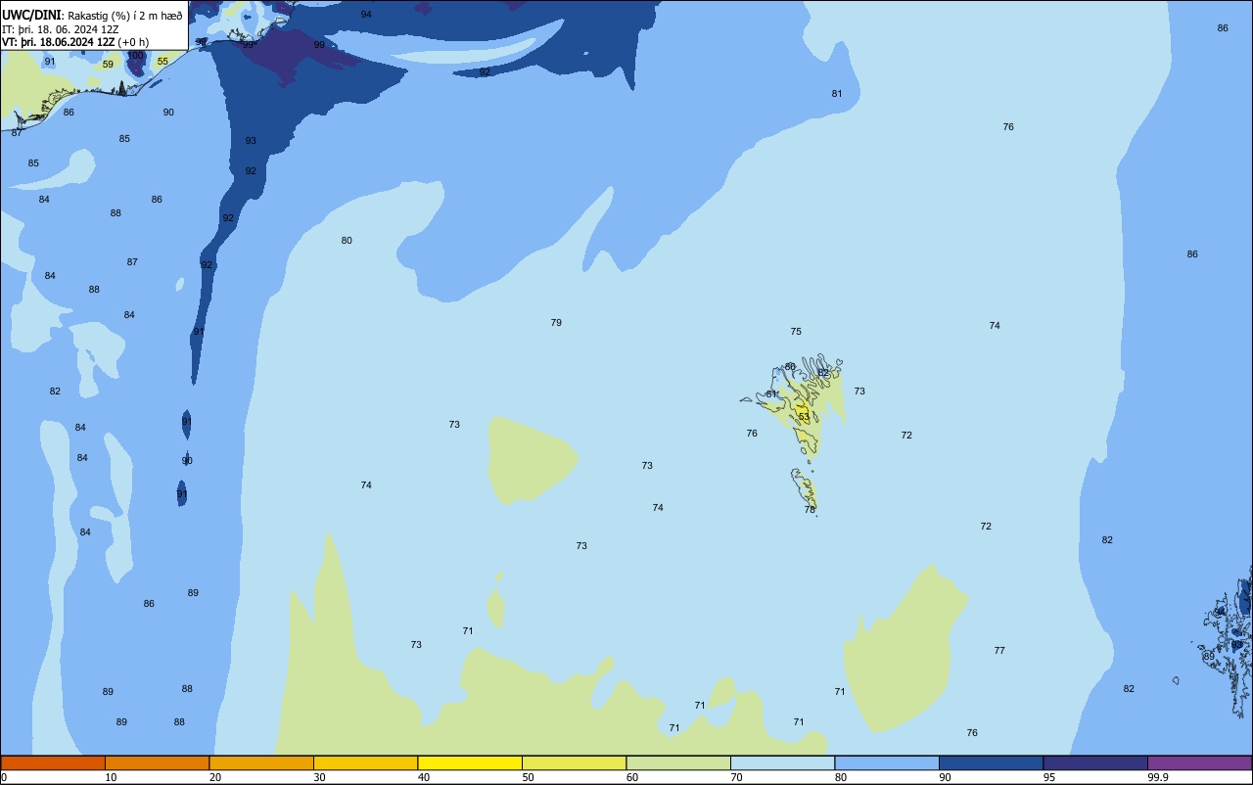Click the light green 60–70 legend swatch
Image resolution: width=1253 pixels, height=785 pixels.
click(x=678, y=762)
